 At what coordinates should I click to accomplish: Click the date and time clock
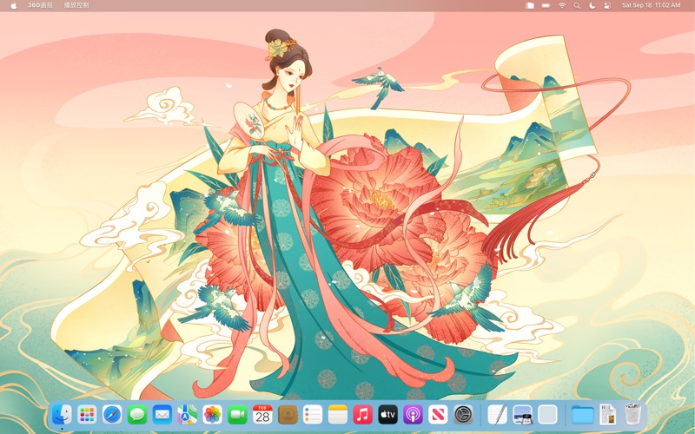651,5
